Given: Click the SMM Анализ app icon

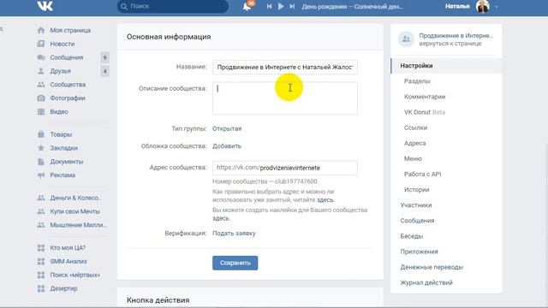Looking at the screenshot, I should point(41,261).
